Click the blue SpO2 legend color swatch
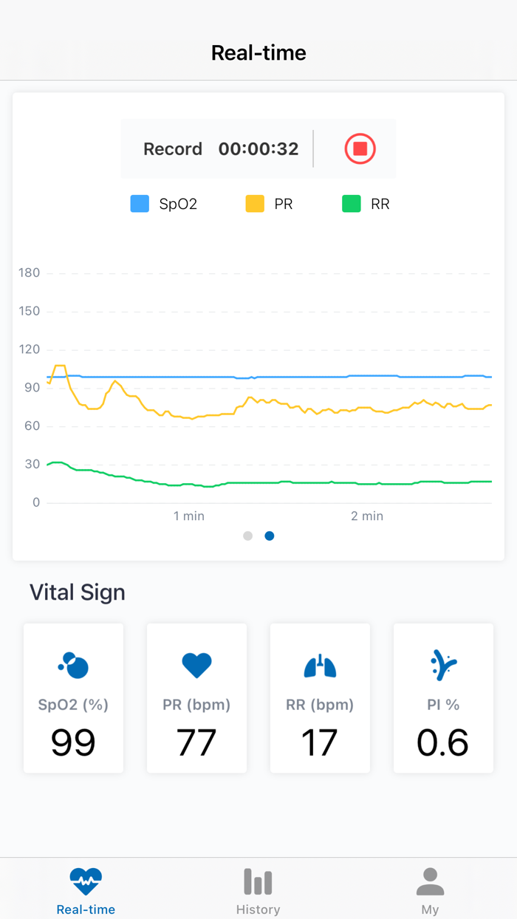Image resolution: width=517 pixels, height=919 pixels. click(x=140, y=203)
